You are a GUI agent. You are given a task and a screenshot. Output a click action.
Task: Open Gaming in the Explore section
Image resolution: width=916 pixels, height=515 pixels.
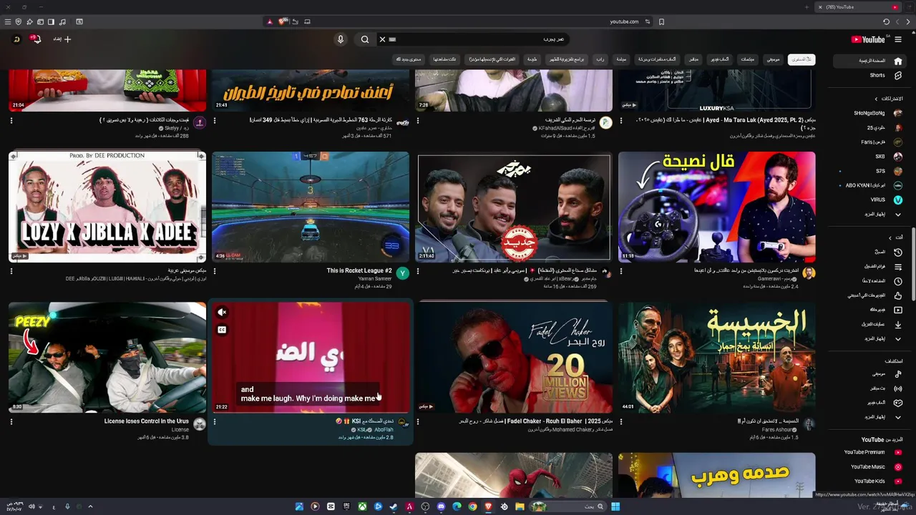coord(897,403)
